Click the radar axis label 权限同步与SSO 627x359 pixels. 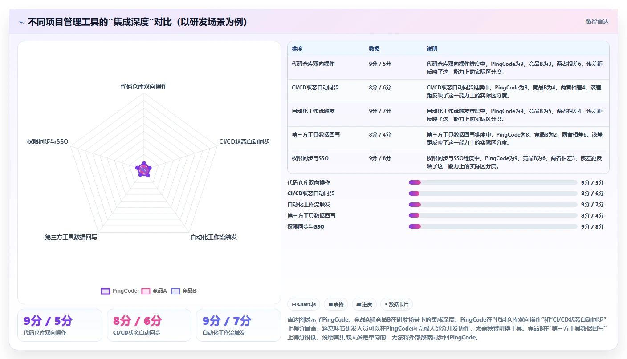pyautogui.click(x=48, y=141)
